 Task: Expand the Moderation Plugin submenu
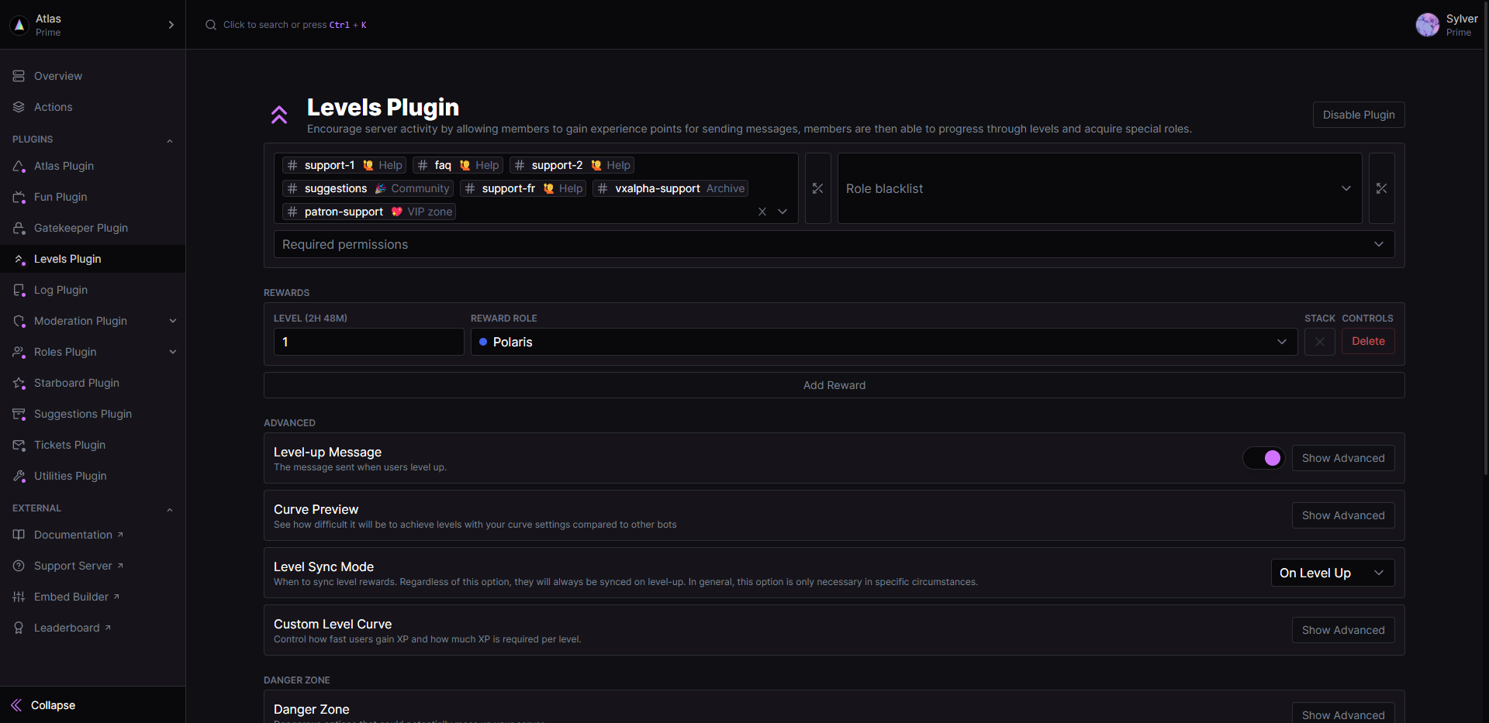point(173,321)
